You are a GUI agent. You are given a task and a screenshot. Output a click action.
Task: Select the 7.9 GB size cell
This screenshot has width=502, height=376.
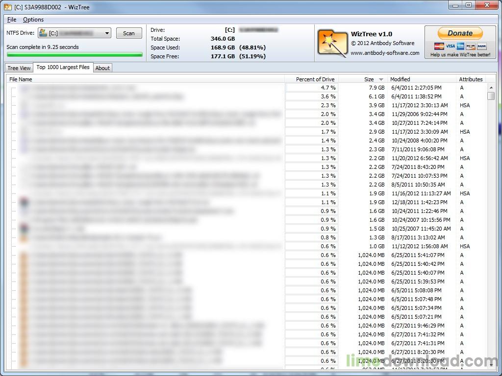pyautogui.click(x=376, y=88)
